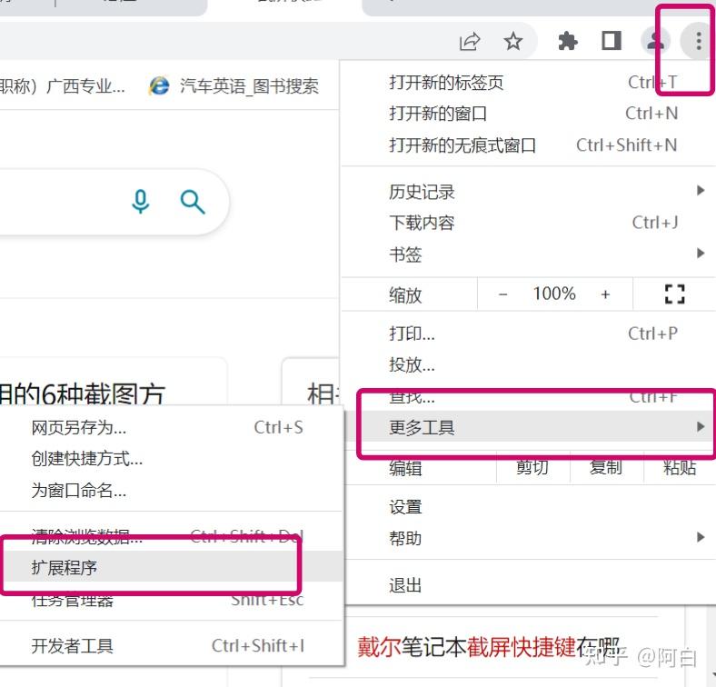Bookmark this page with the star icon
Screen dimensions: 716x687
coord(512,42)
